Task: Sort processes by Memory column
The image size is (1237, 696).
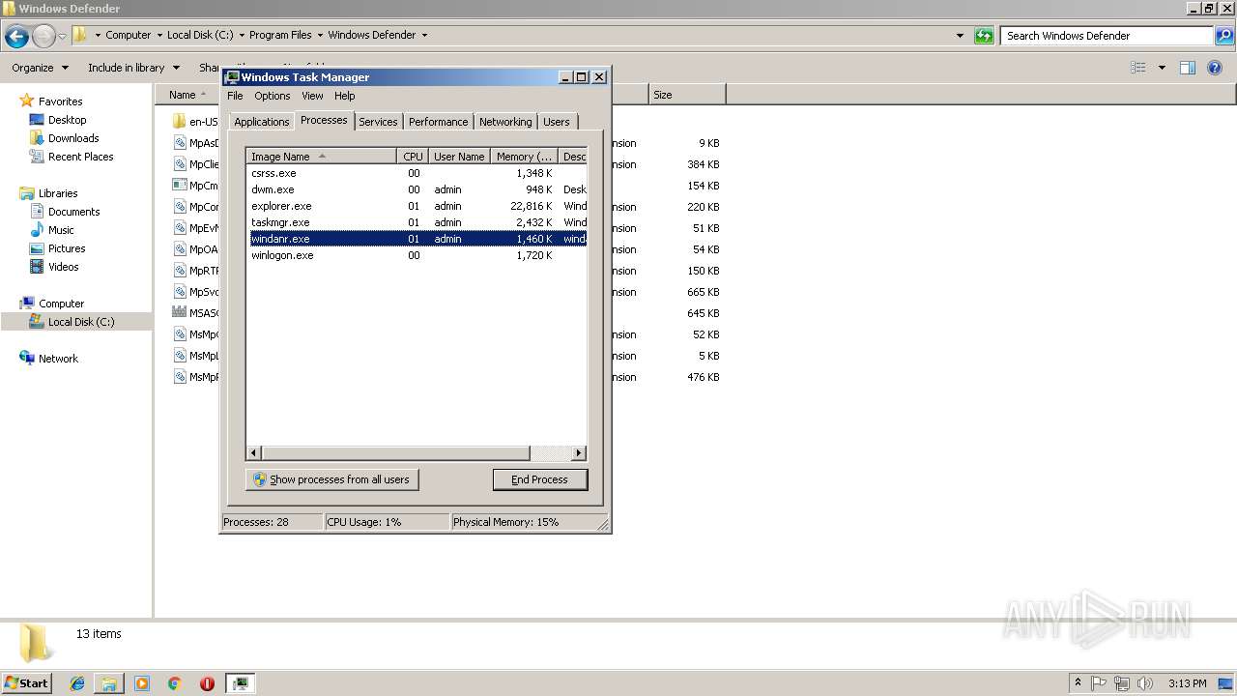Action: pyautogui.click(x=524, y=157)
